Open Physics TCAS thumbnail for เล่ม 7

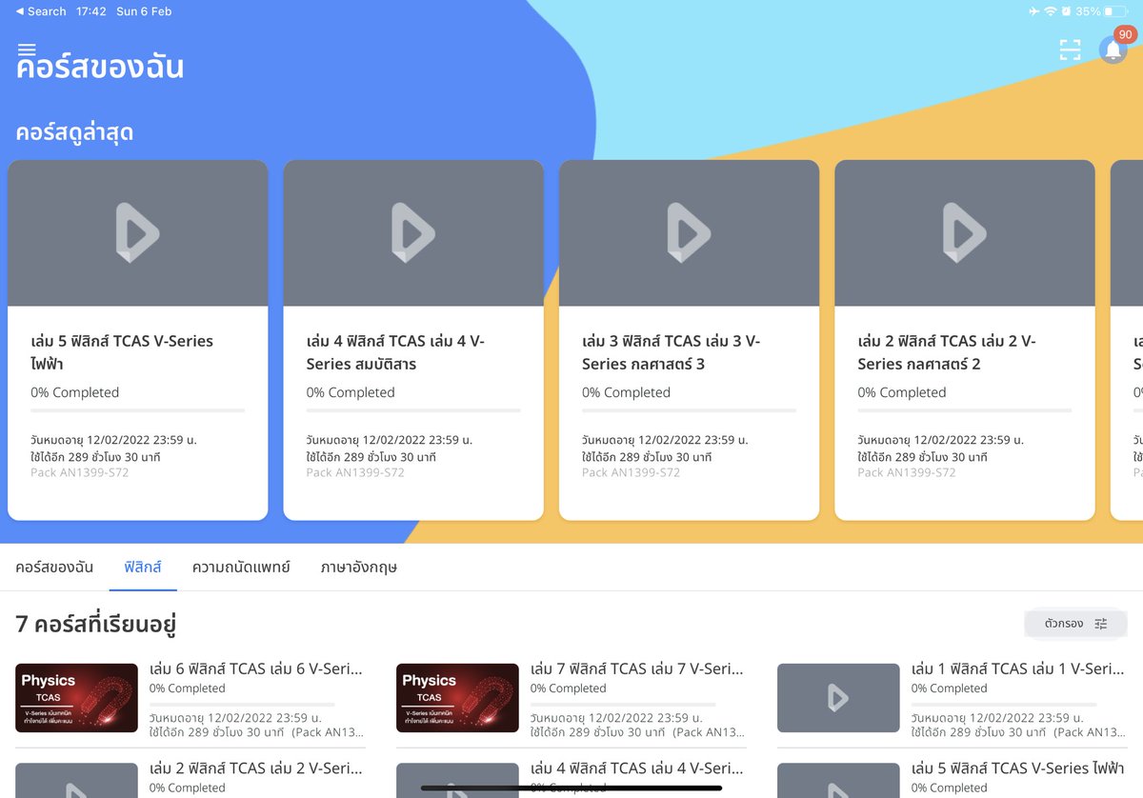457,698
